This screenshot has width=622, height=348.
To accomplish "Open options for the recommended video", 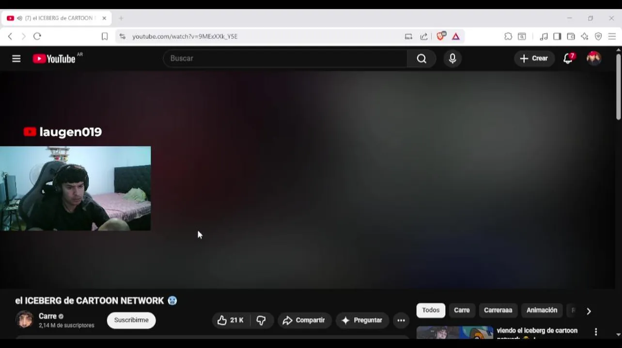I will pyautogui.click(x=596, y=332).
